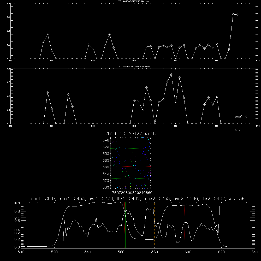
Task: Select the highest diamond peak in dusk plot
Action: (x=171, y=74)
